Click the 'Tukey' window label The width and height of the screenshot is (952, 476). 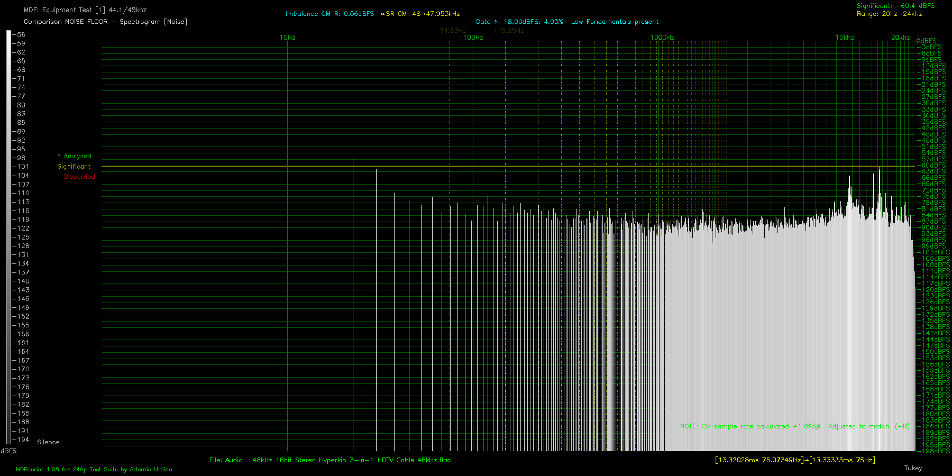pyautogui.click(x=913, y=468)
